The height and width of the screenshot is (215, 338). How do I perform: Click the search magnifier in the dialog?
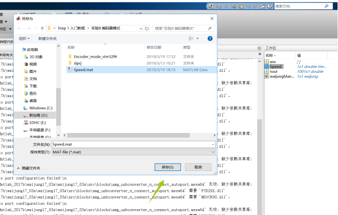click(210, 28)
